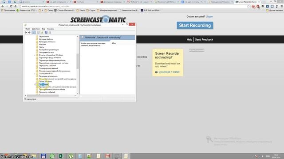Open the uTorrent icon in the taskbar

[x=71, y=156]
